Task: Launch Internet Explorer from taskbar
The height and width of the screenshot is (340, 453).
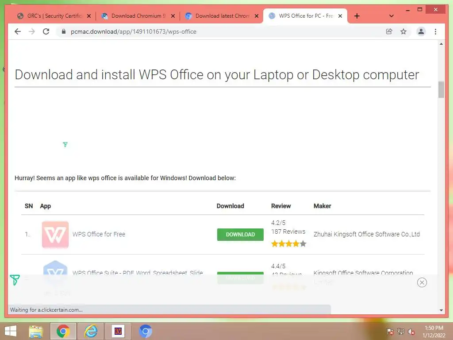Action: tap(91, 331)
